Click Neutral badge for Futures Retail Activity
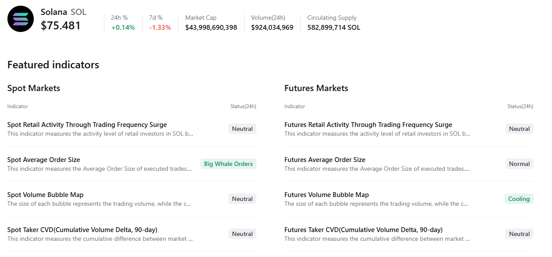The width and height of the screenshot is (552, 257). click(x=520, y=129)
